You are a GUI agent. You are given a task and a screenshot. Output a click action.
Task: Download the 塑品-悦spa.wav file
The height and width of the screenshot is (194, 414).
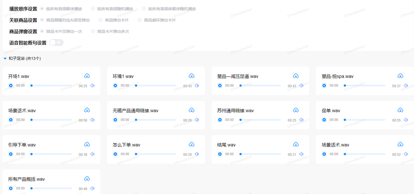[400, 76]
